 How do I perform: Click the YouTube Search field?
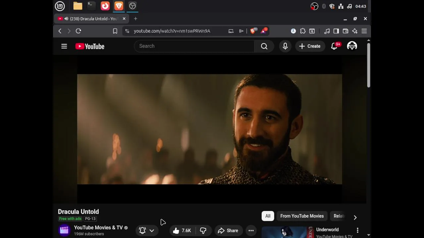[194, 46]
